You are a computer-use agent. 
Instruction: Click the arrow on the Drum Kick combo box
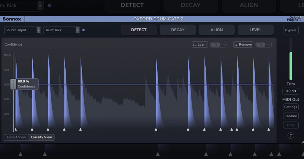coord(77,30)
